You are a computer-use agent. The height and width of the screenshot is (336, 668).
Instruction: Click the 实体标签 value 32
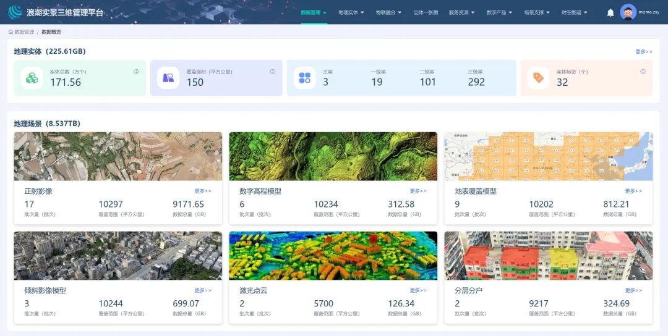562,83
